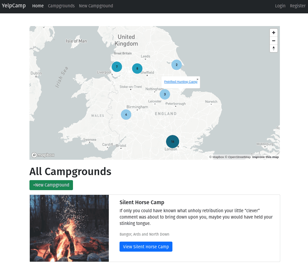Click the Cardiff label on the map
The image size is (308, 265).
107,144
